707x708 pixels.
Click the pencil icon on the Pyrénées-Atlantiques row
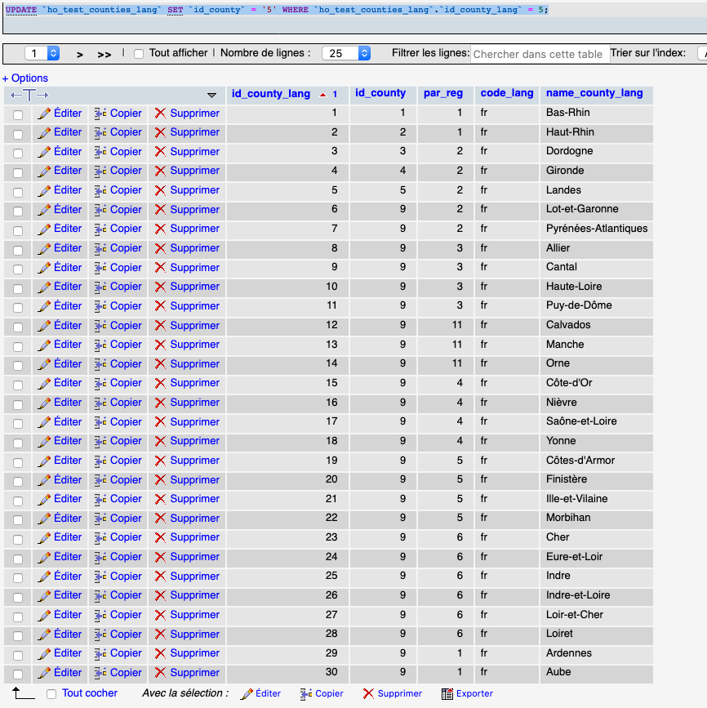44,229
